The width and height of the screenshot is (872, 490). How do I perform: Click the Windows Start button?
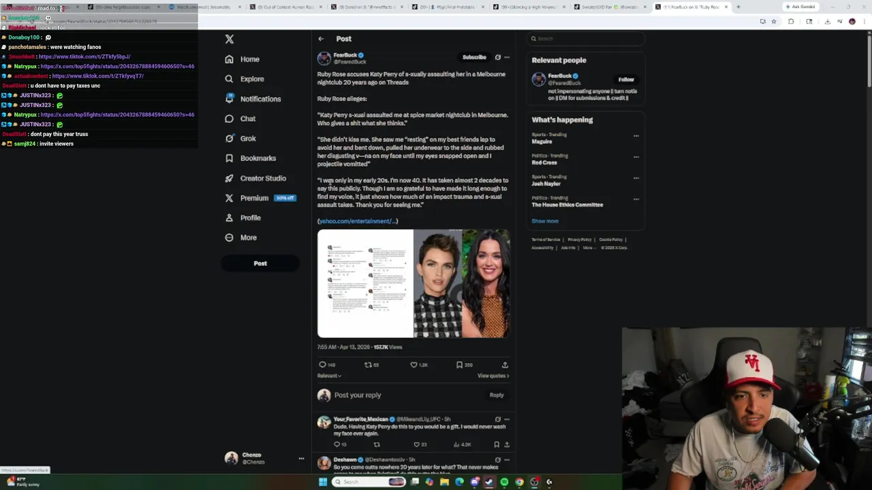click(x=322, y=482)
